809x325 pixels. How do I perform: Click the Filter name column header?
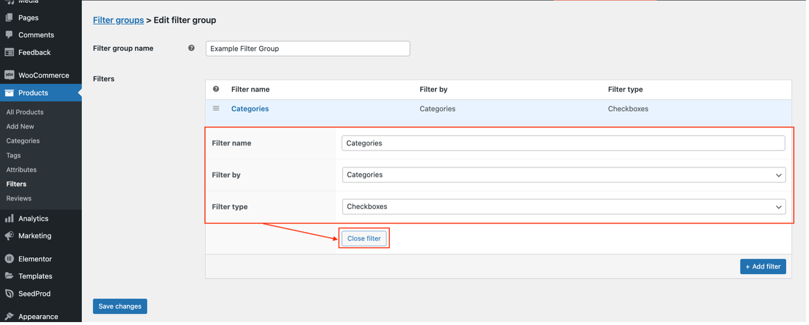(250, 89)
